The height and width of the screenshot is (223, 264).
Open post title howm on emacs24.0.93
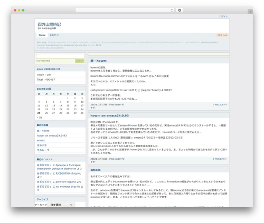pyautogui.click(x=109, y=115)
